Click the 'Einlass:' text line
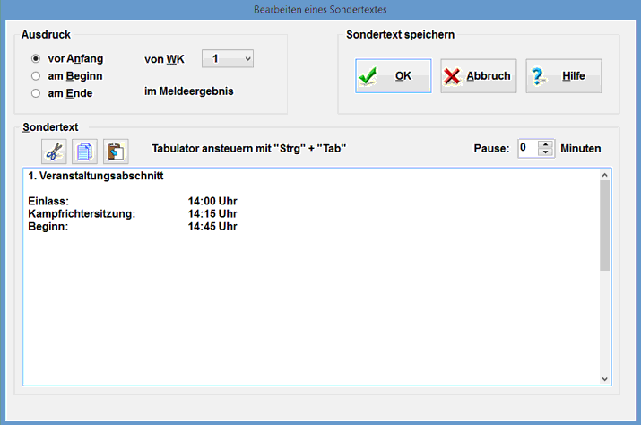Screen dimensions: 641x425 [48, 202]
